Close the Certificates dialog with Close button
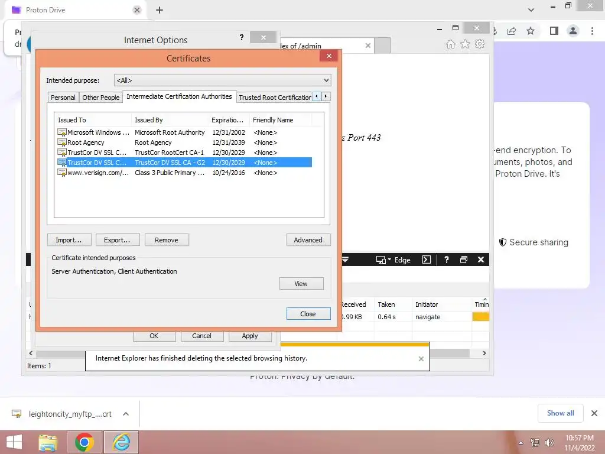The width and height of the screenshot is (605, 454). [x=308, y=313]
